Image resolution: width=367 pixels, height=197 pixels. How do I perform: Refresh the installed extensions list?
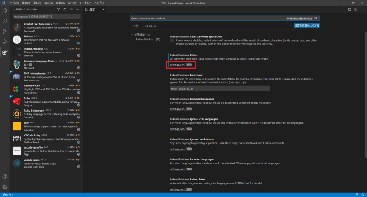(x=65, y=9)
